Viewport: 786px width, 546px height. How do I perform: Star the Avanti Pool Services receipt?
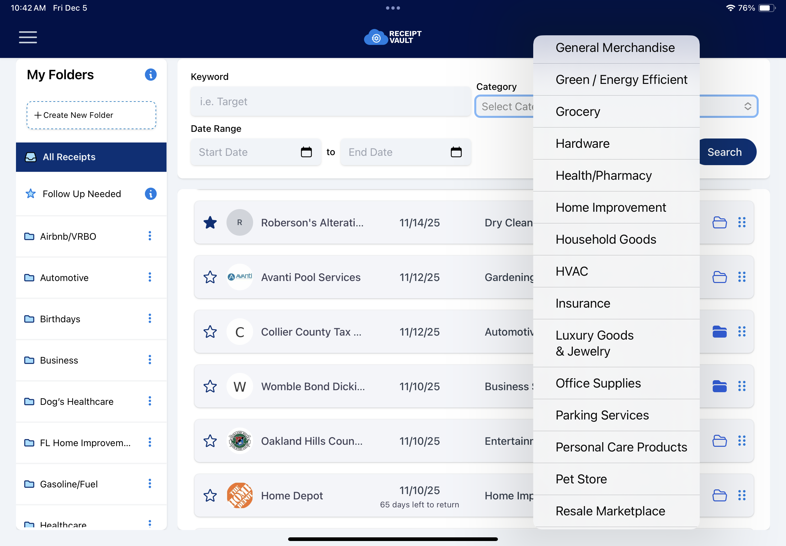point(210,277)
